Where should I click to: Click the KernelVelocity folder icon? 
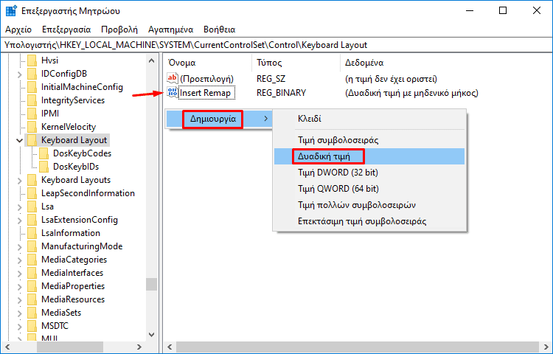pos(32,127)
